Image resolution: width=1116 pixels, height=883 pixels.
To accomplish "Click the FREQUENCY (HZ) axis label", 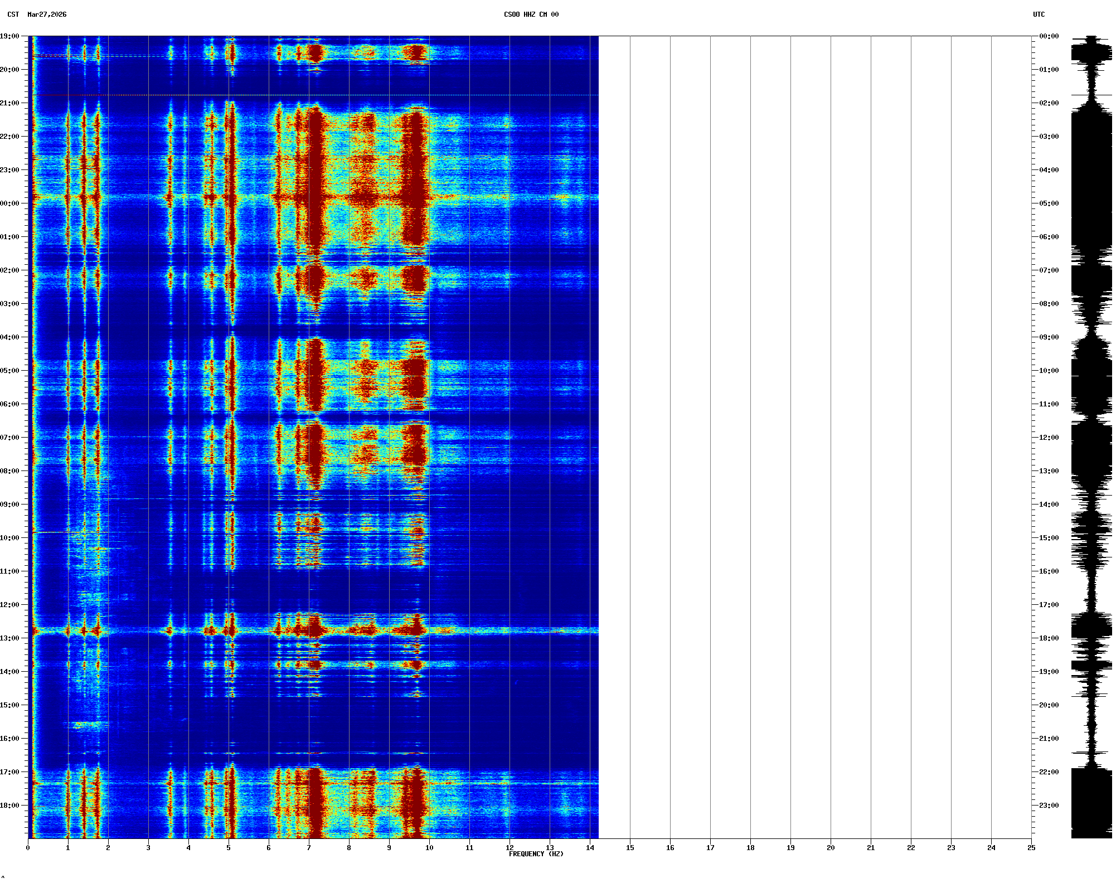I will click(536, 853).
